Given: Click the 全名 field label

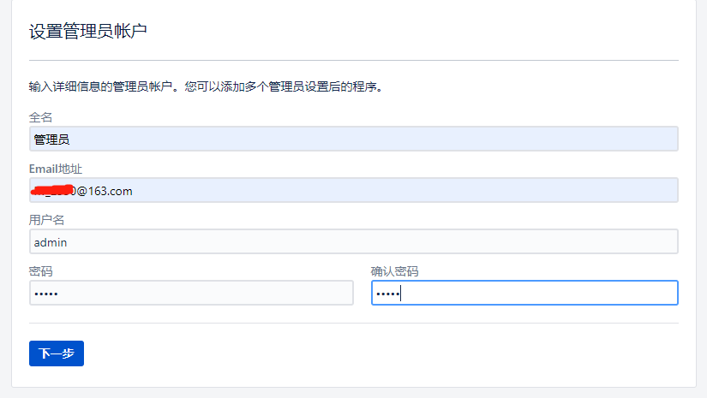Looking at the screenshot, I should pyautogui.click(x=40, y=117).
